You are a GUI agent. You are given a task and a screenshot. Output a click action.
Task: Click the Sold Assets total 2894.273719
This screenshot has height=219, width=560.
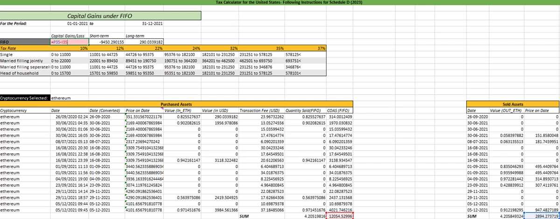542,216
